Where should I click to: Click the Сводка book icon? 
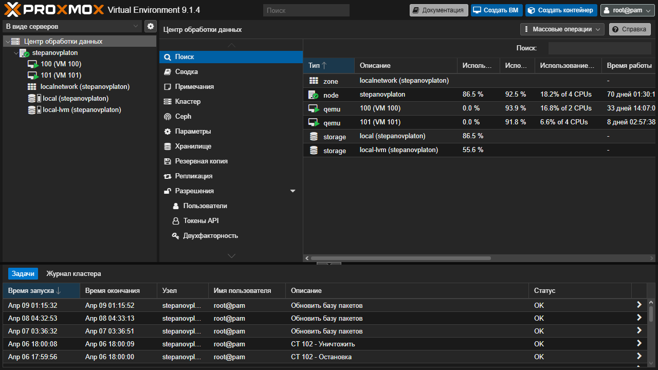pos(168,72)
